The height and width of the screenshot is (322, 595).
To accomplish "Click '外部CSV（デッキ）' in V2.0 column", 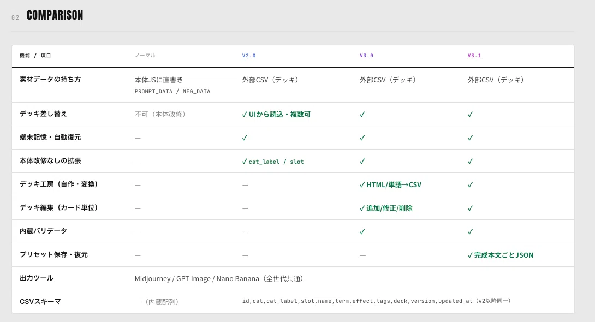I will point(270,80).
